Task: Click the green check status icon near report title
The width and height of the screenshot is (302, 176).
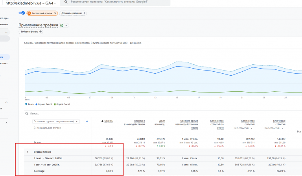Action: point(62,25)
